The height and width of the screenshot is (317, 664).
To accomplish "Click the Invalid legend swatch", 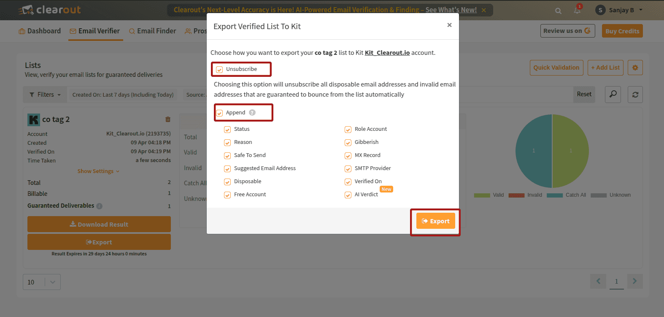I will [x=516, y=195].
